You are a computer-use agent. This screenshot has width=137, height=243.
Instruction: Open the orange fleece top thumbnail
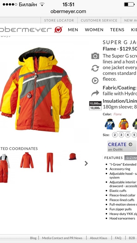(x=27, y=160)
